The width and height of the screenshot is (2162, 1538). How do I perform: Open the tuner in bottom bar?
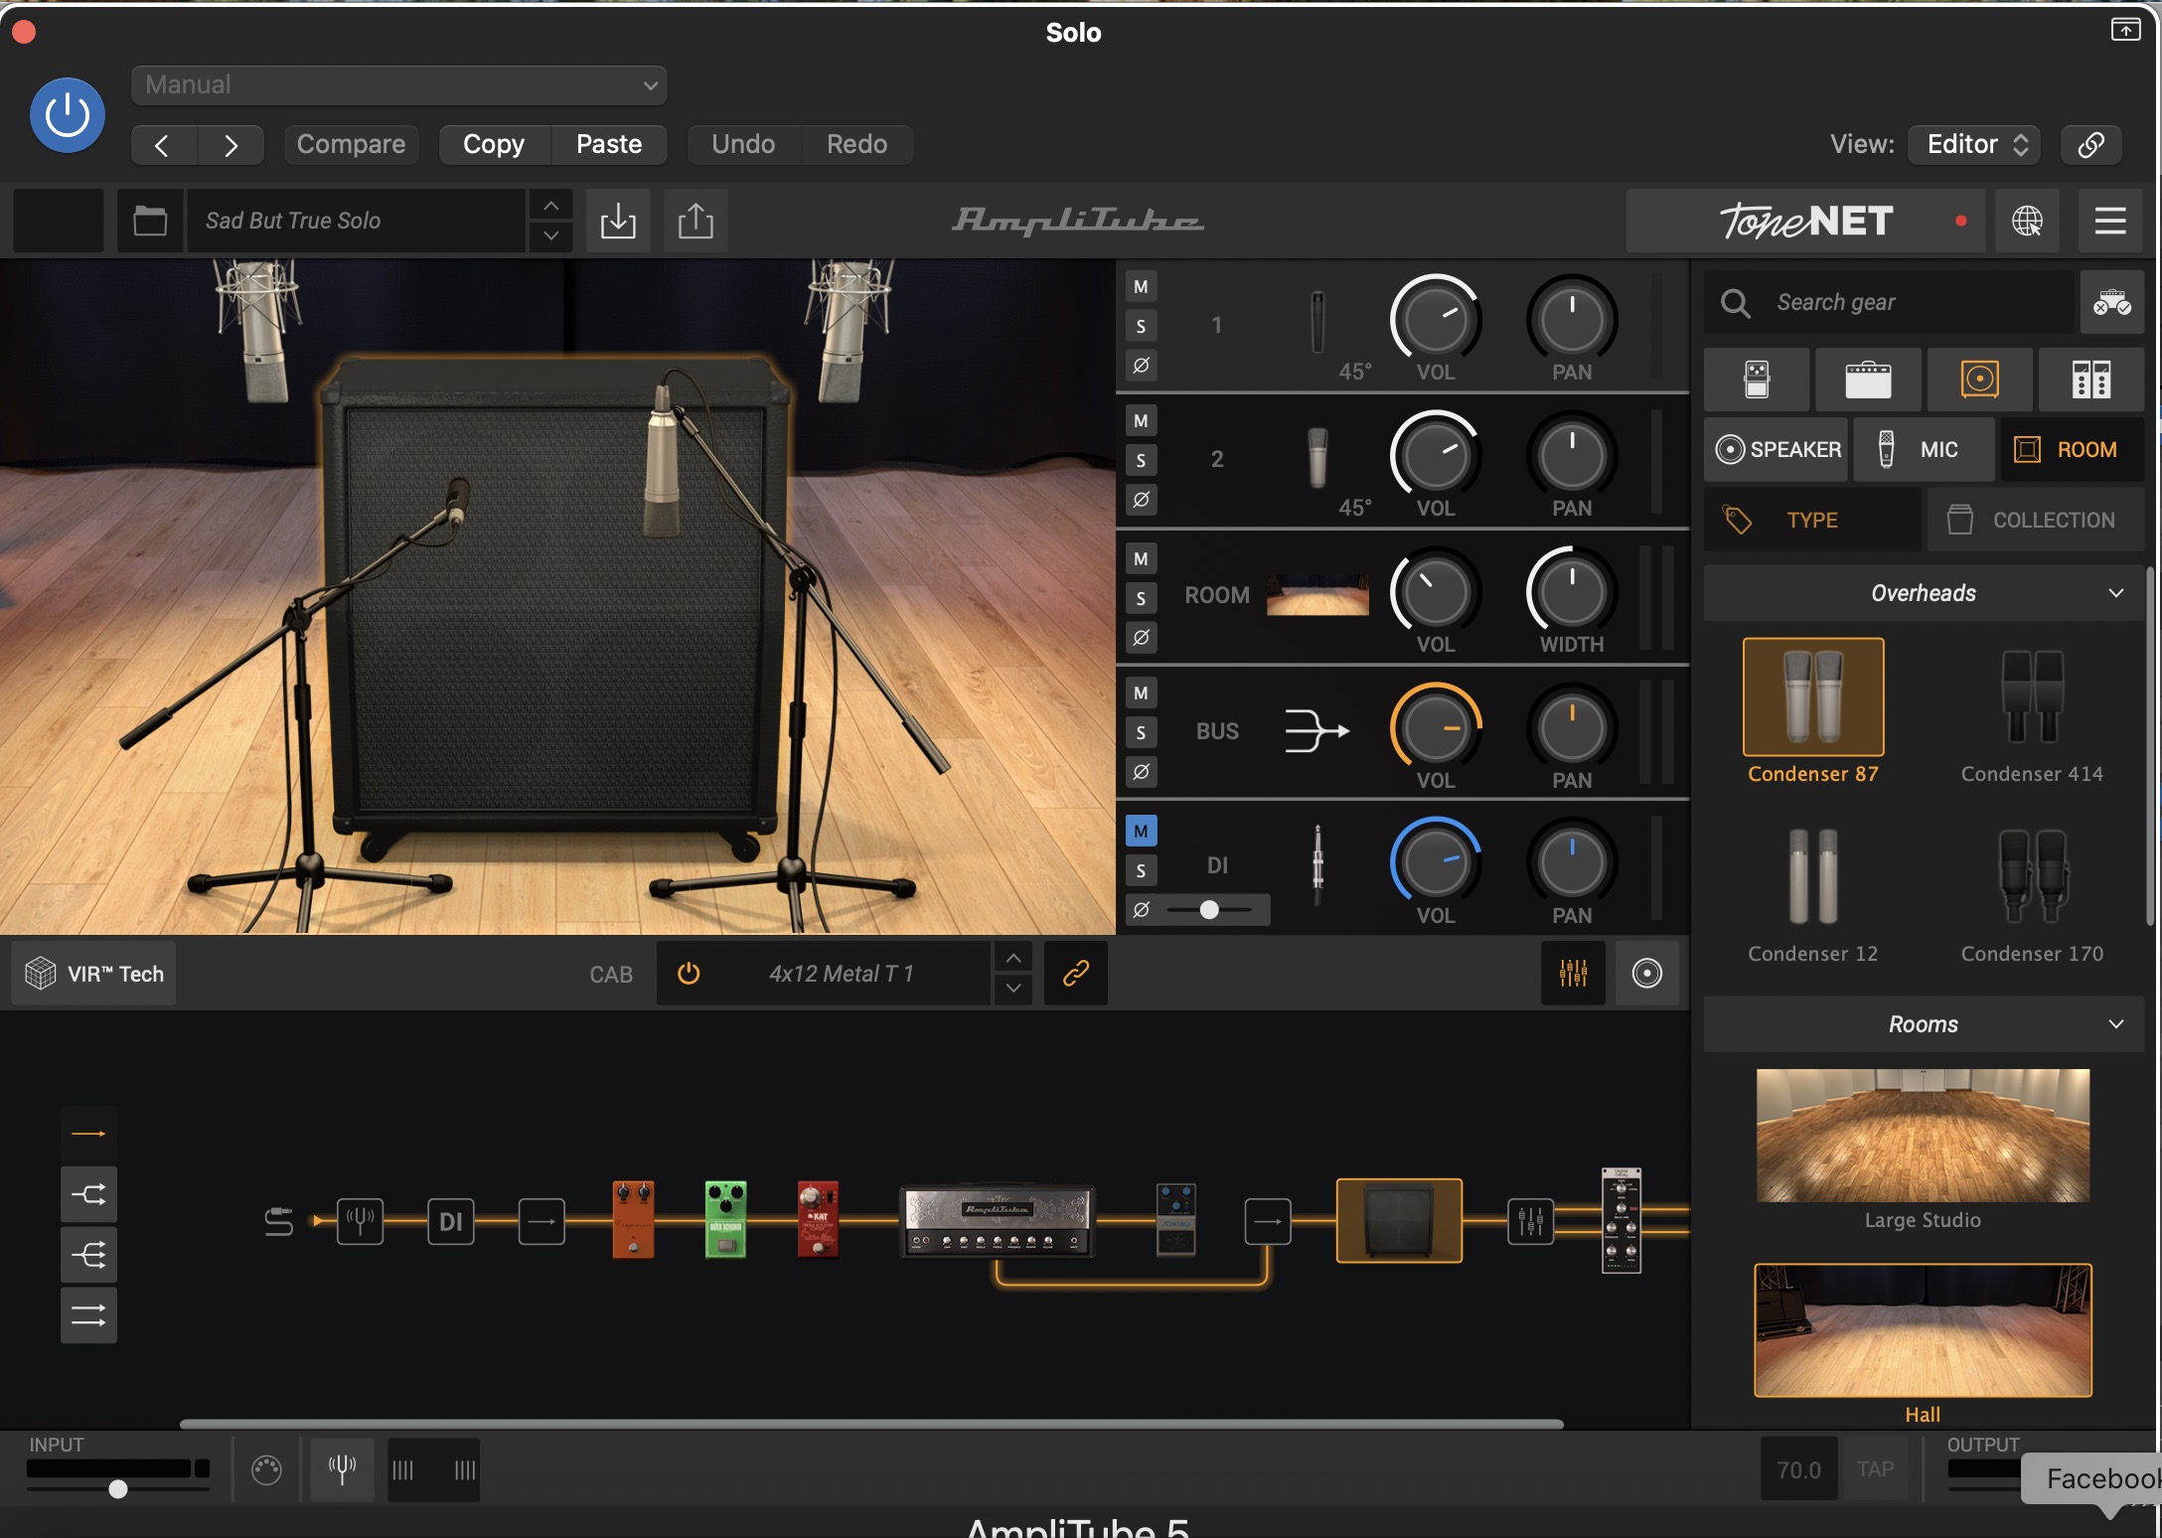pos(342,1468)
